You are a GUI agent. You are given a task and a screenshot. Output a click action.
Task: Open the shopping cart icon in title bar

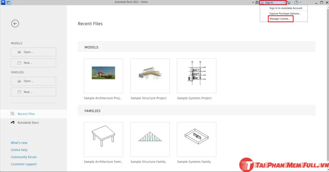(289, 3)
